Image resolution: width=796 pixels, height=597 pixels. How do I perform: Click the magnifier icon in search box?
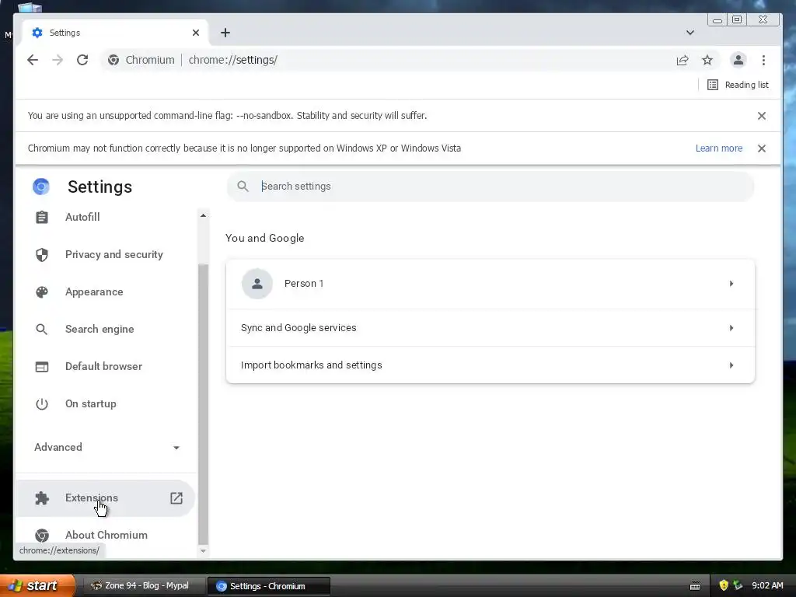[243, 187]
